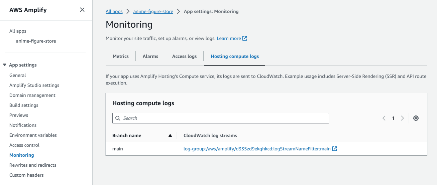Open All apps in sidebar
This screenshot has width=437, height=185.
[x=18, y=31]
